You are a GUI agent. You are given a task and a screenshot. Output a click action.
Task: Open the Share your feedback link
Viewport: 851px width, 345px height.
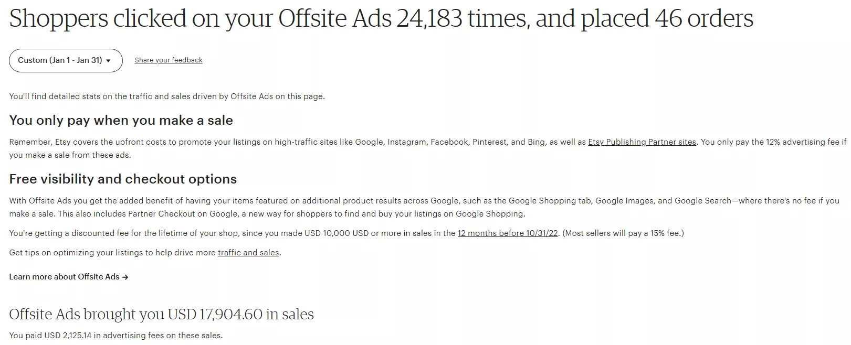[169, 60]
